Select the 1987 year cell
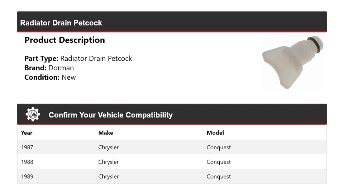The image size is (344, 195). (x=27, y=147)
